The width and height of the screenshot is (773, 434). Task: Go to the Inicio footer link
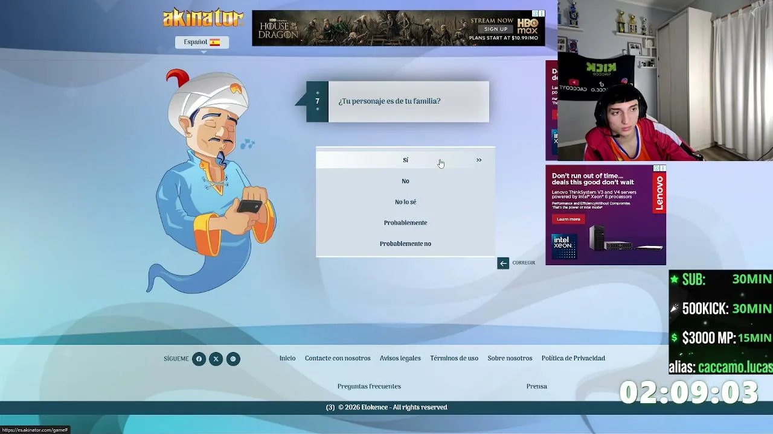click(x=287, y=358)
